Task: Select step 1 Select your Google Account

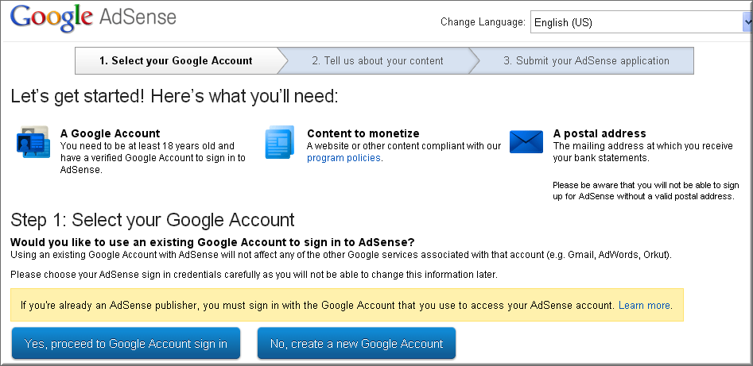Action: coord(176,61)
